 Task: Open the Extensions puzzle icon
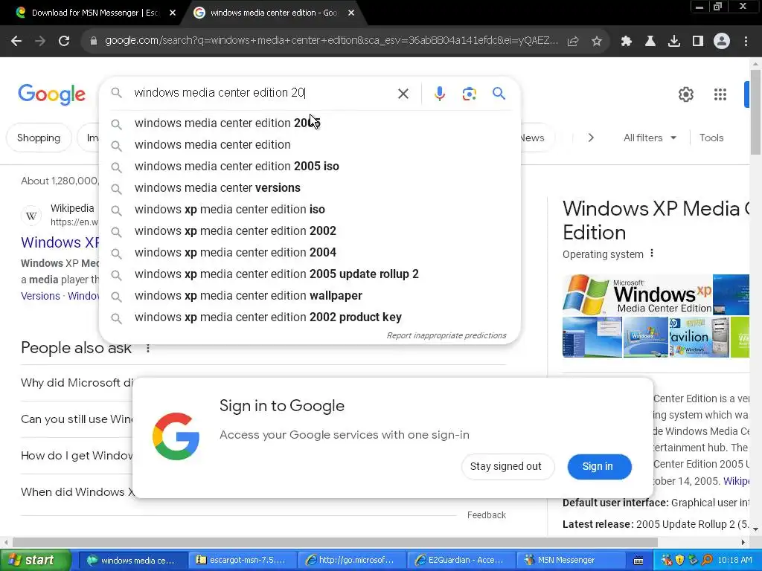(627, 42)
